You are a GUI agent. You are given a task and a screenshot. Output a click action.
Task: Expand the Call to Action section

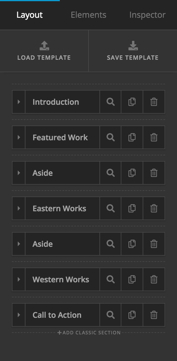[18, 315]
